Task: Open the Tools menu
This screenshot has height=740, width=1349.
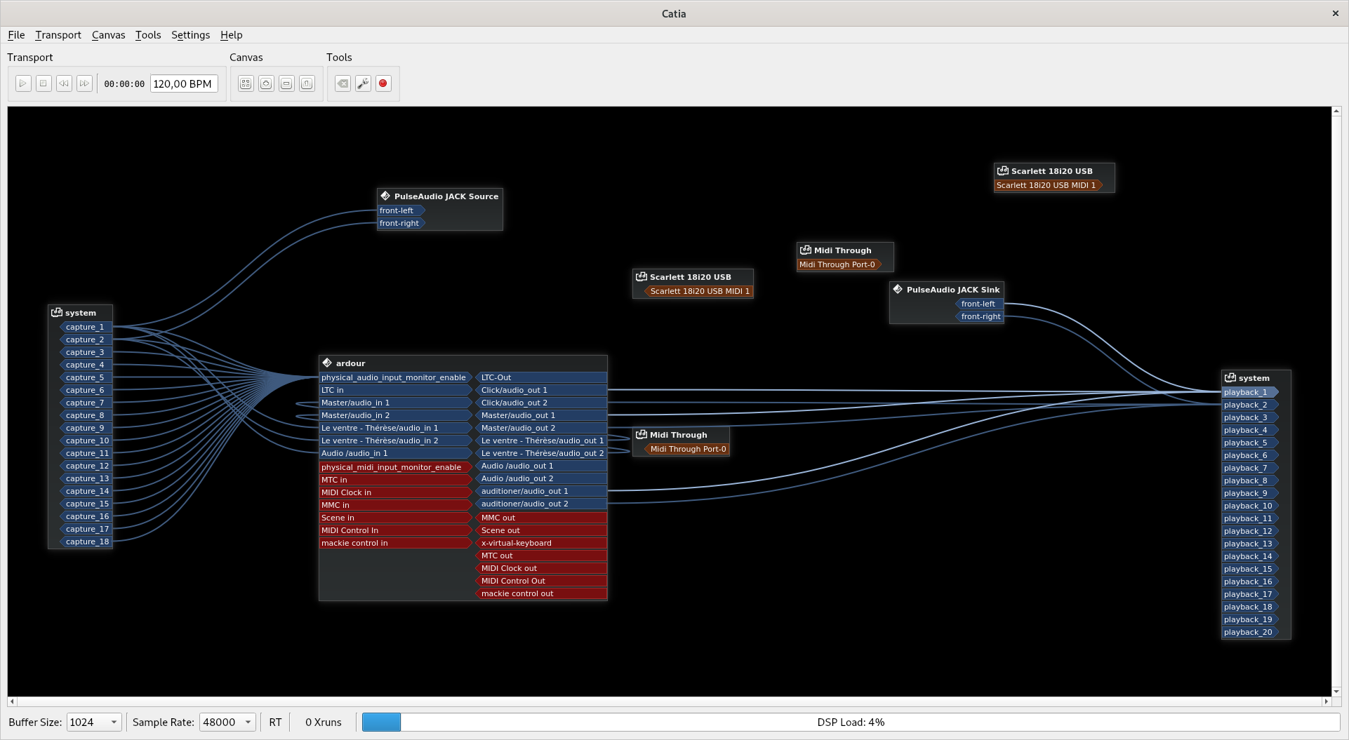Action: [148, 35]
